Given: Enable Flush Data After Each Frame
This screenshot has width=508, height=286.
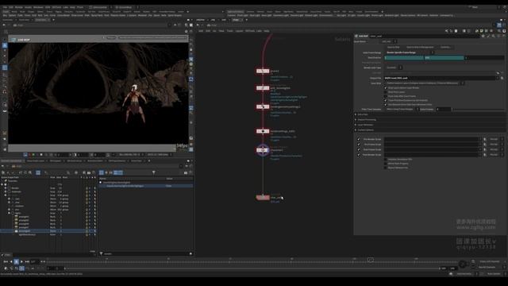Looking at the screenshot, I should (386, 96).
